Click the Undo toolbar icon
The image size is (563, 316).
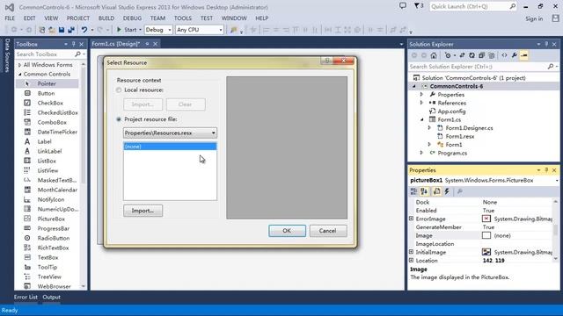[84, 30]
